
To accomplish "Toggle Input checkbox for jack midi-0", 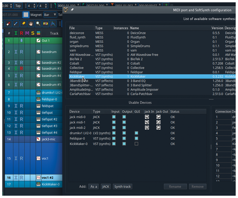I will [114, 117].
